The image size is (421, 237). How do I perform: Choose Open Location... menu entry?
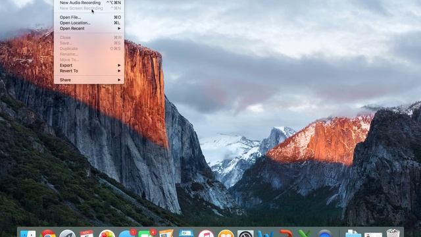point(89,23)
